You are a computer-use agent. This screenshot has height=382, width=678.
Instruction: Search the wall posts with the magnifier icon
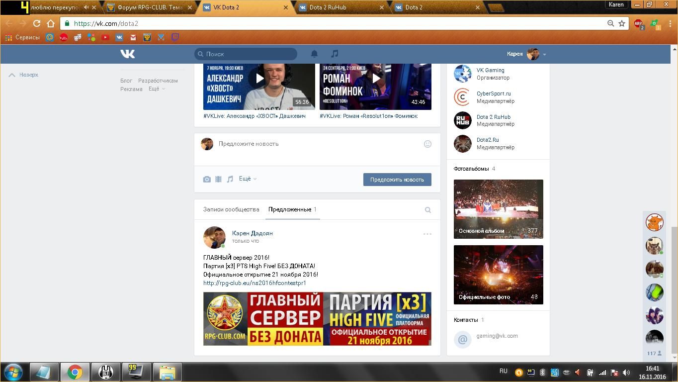pyautogui.click(x=427, y=210)
